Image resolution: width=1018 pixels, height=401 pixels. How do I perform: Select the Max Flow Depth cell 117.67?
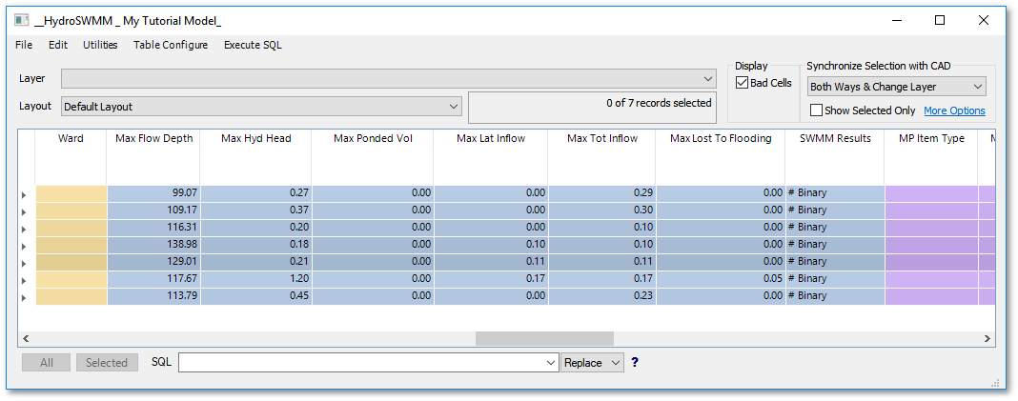pos(153,279)
